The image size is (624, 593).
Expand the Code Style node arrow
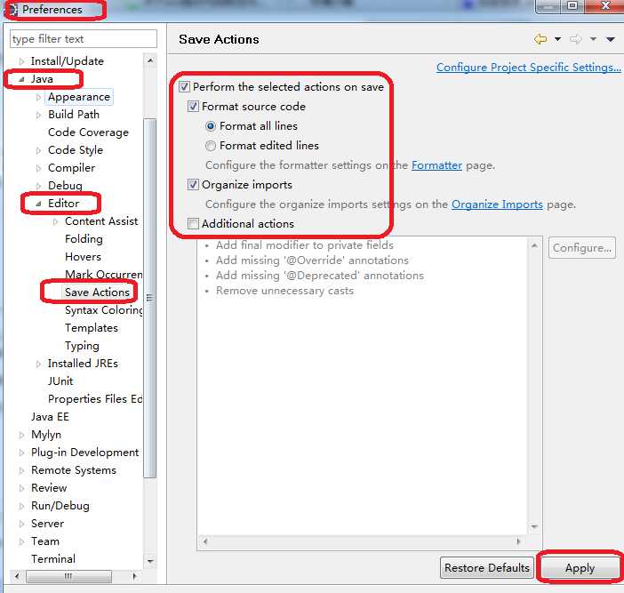[x=38, y=150]
